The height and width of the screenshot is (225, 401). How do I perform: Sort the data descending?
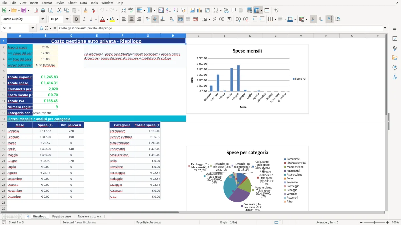[176, 10]
